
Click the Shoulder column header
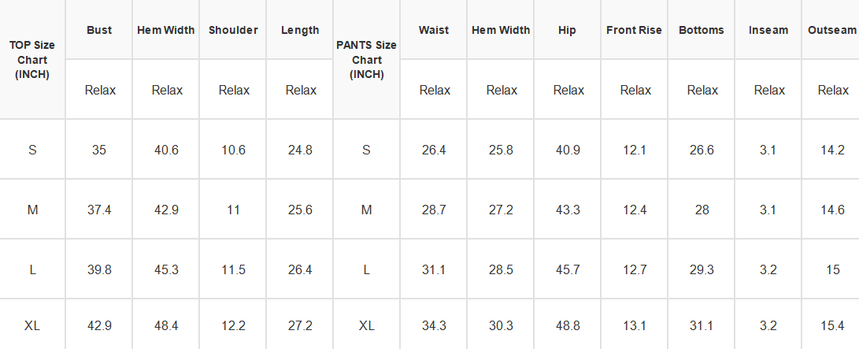[x=233, y=30]
